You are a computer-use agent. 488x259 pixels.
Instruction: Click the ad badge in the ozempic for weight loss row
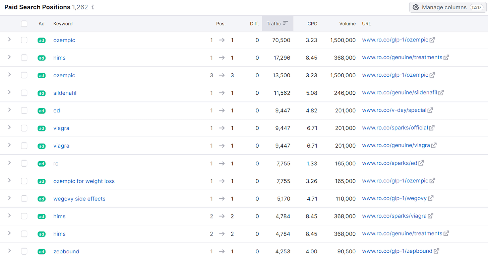[42, 181]
